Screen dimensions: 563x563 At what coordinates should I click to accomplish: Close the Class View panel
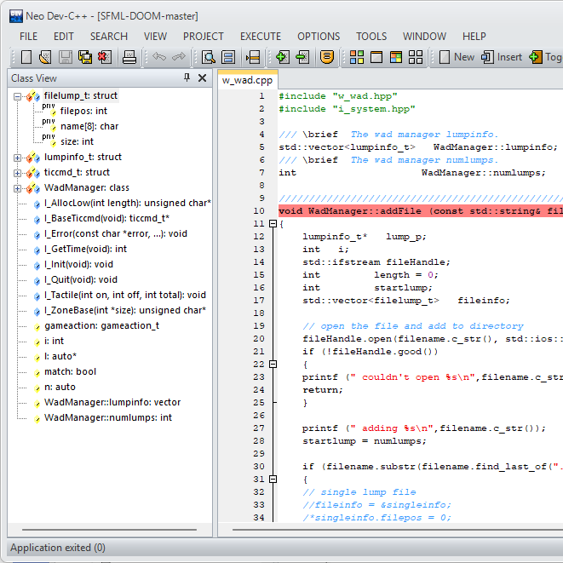coord(202,78)
